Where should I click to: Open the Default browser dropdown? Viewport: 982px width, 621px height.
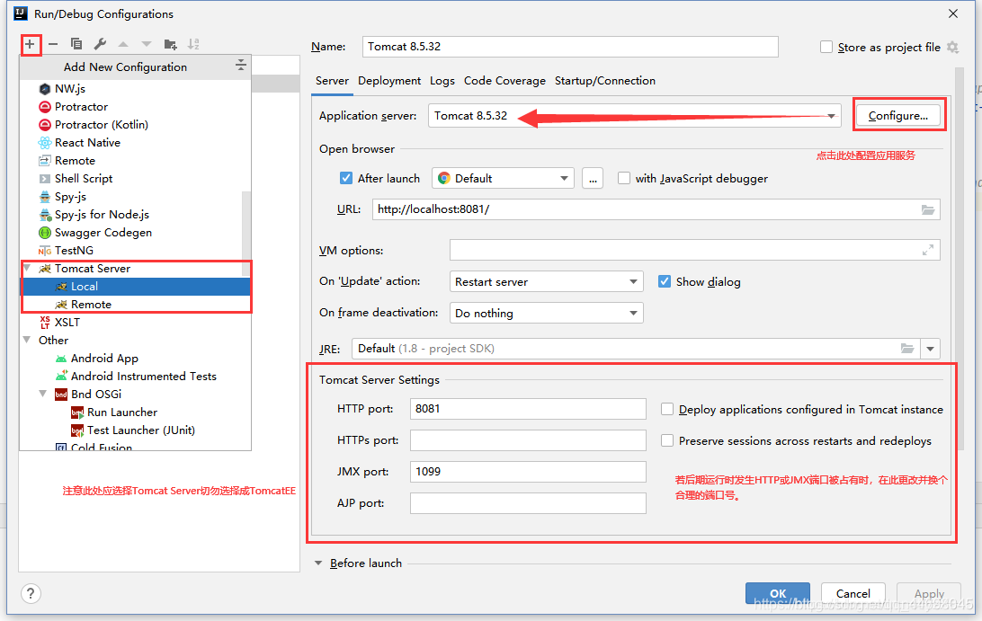point(503,179)
